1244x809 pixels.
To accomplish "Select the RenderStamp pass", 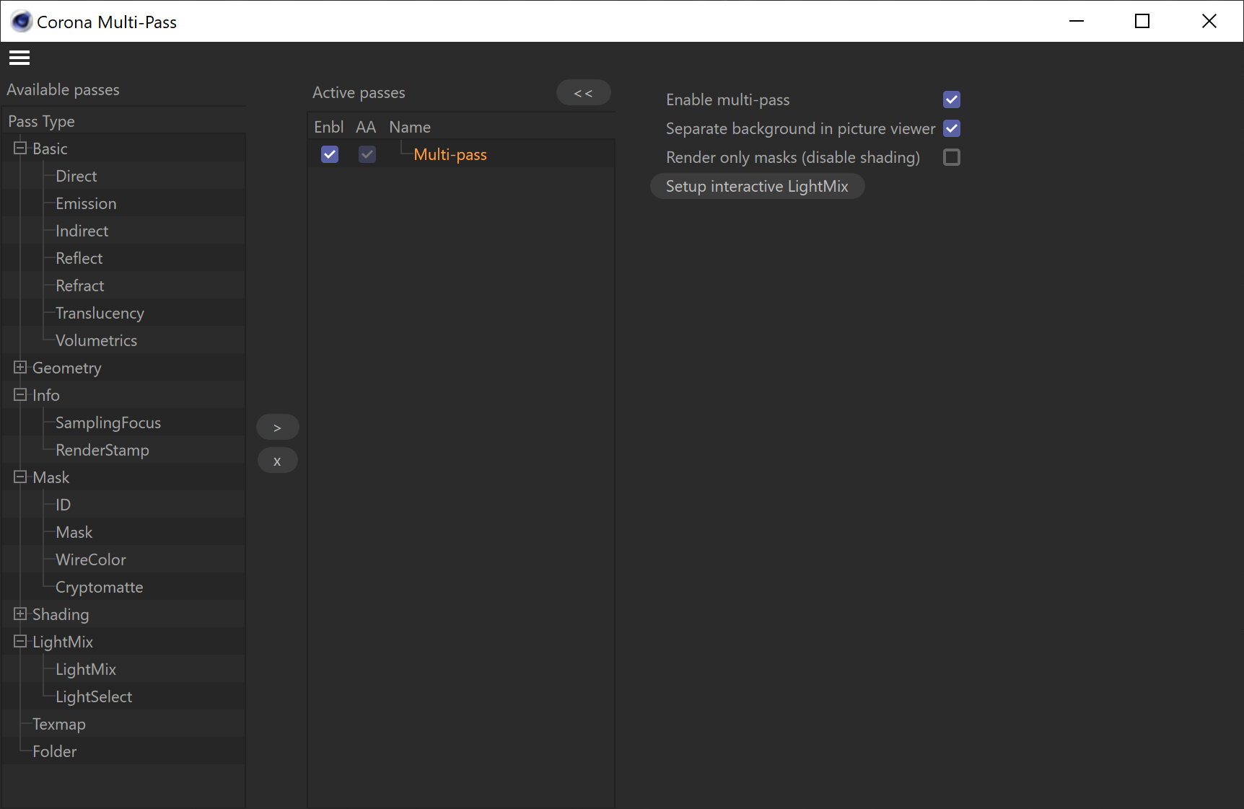I will (x=102, y=450).
